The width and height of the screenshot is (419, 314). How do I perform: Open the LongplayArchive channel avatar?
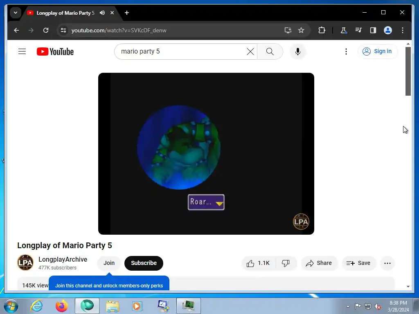pos(25,262)
